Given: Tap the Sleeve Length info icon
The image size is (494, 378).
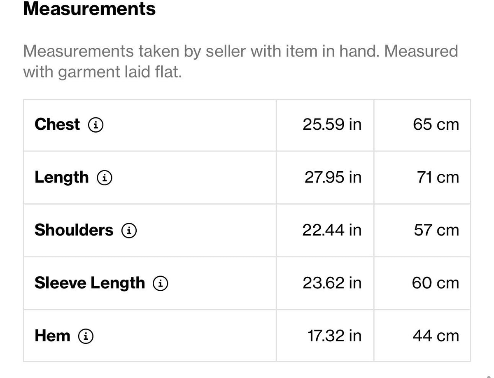Looking at the screenshot, I should click(x=161, y=283).
